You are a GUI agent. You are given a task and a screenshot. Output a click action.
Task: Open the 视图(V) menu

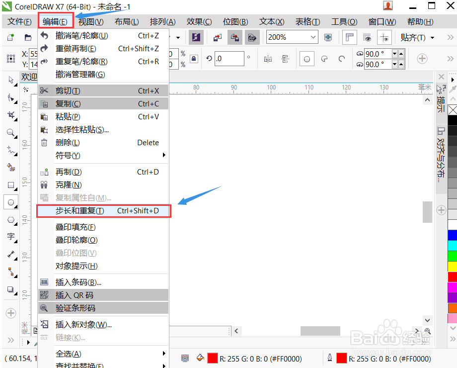[91, 22]
